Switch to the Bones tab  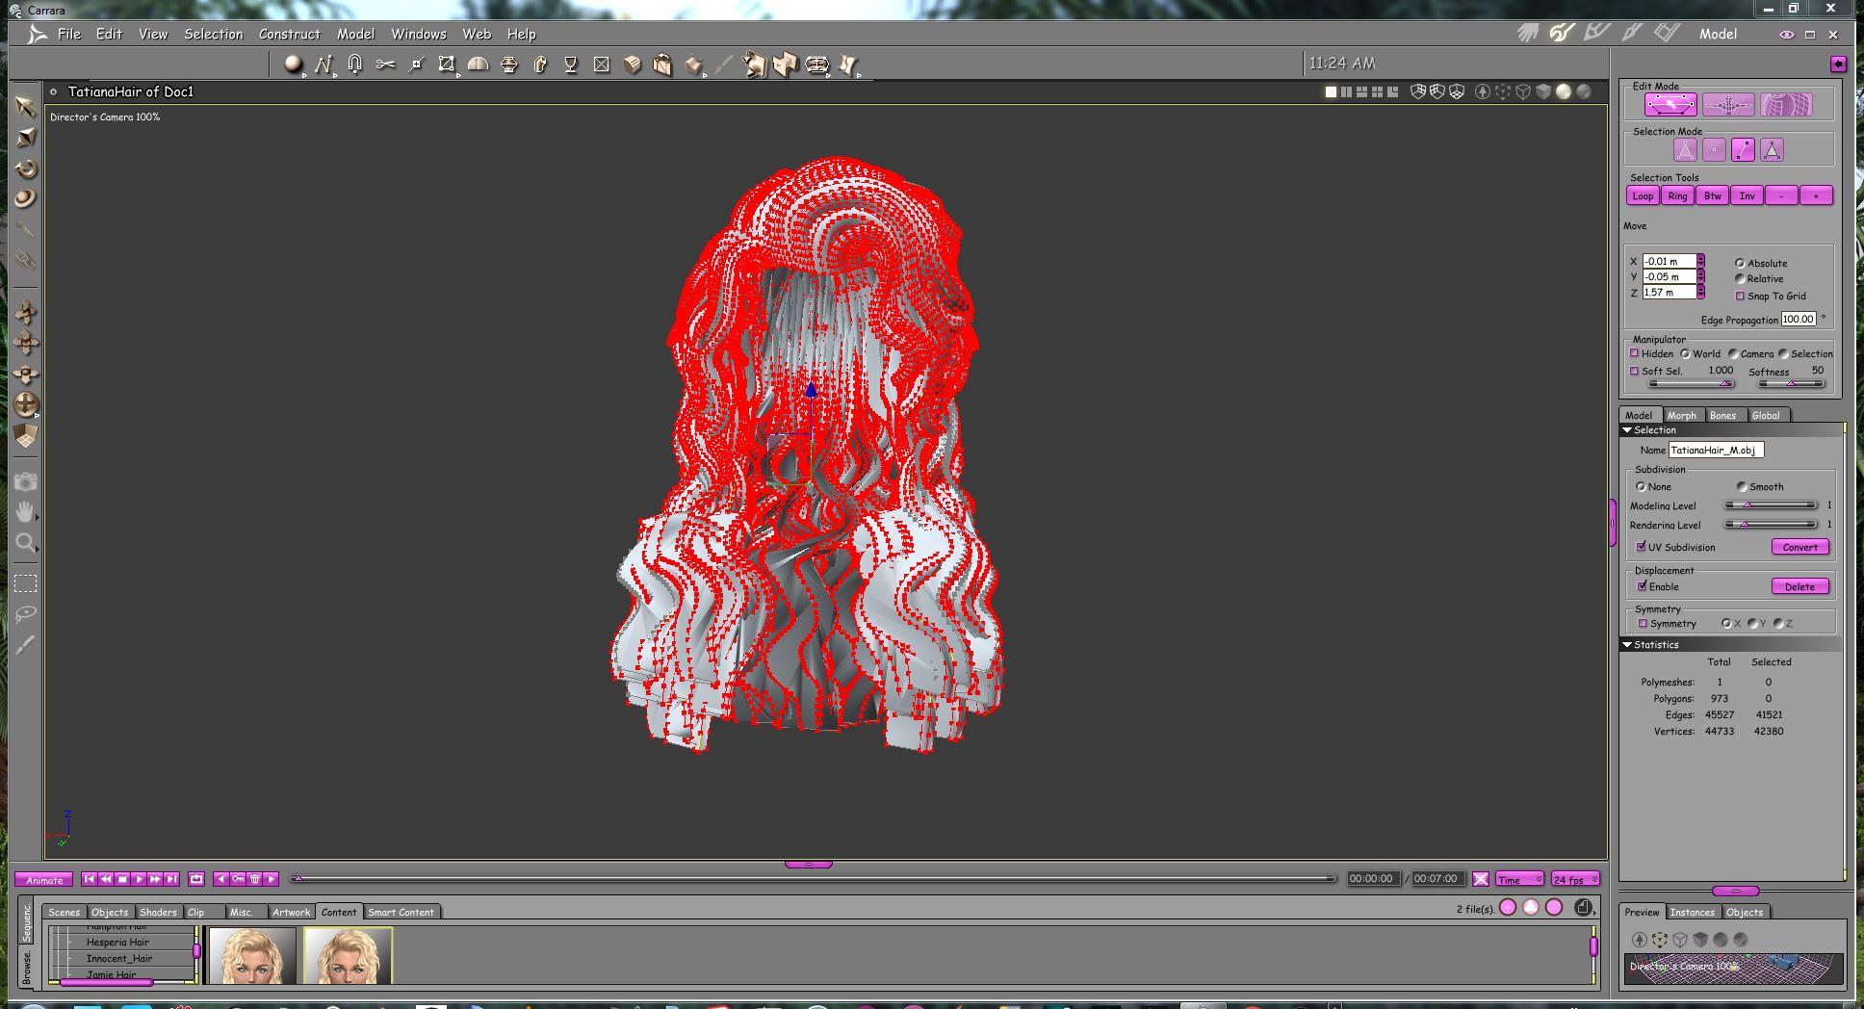click(x=1722, y=415)
